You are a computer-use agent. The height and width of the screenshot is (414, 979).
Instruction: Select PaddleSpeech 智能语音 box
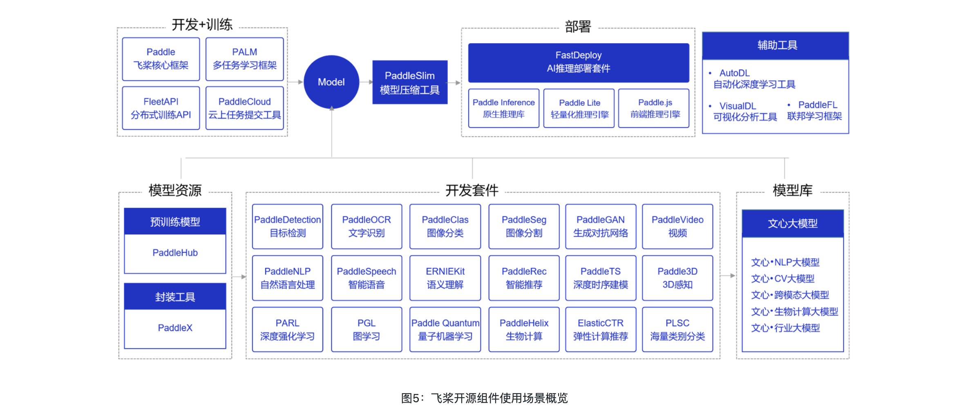pyautogui.click(x=367, y=278)
